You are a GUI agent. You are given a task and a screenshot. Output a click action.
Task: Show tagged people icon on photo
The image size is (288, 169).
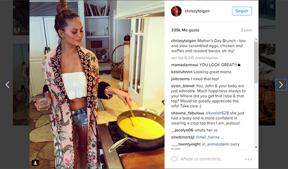coord(35,162)
